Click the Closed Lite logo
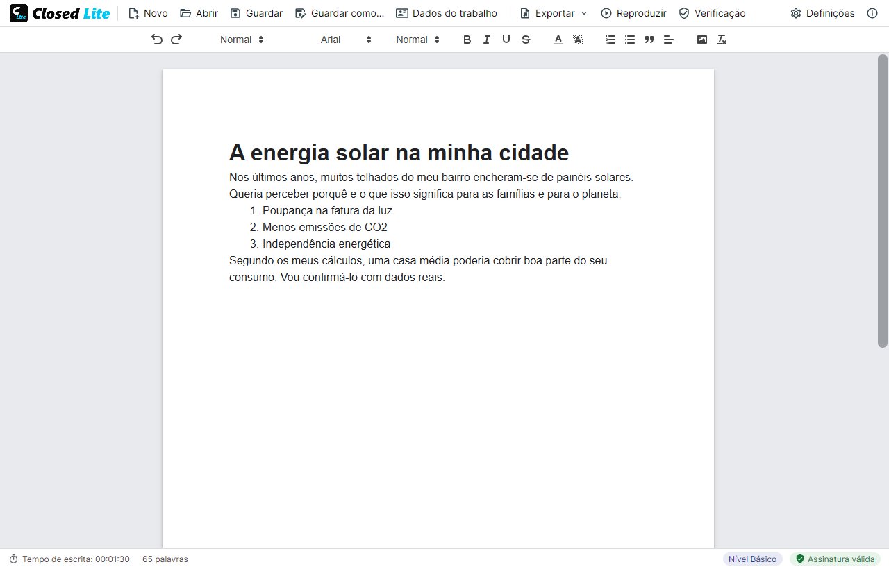Image resolution: width=889 pixels, height=569 pixels. pos(60,13)
